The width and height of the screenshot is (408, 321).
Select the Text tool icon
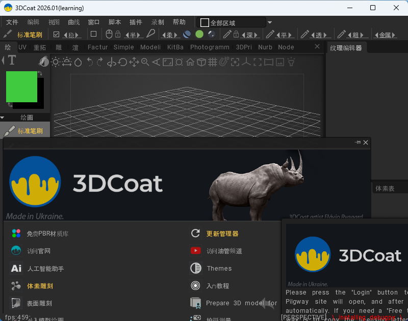point(12,61)
